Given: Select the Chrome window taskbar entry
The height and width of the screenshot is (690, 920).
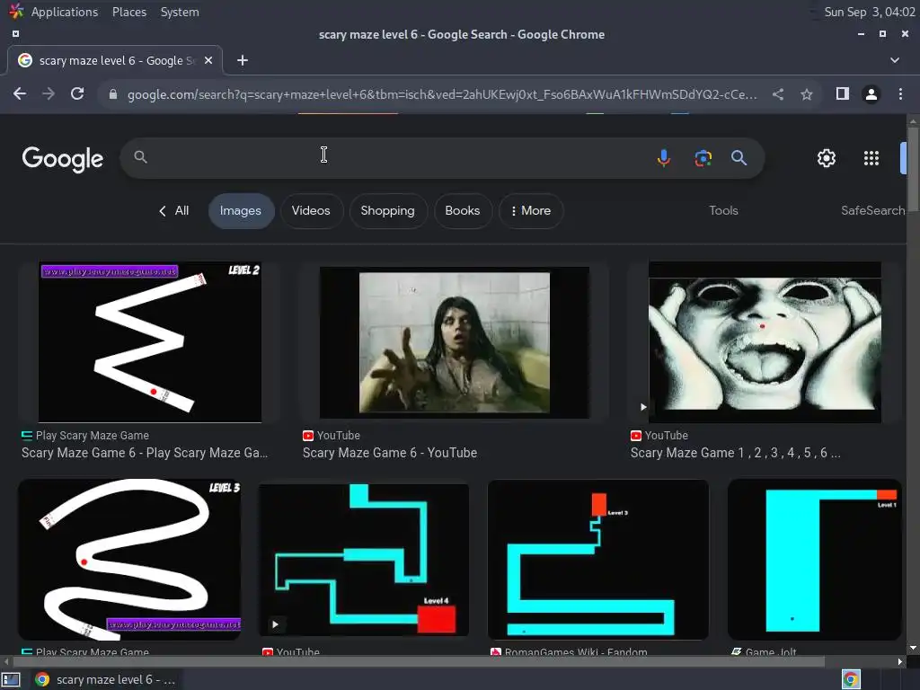Looking at the screenshot, I should coord(104,679).
